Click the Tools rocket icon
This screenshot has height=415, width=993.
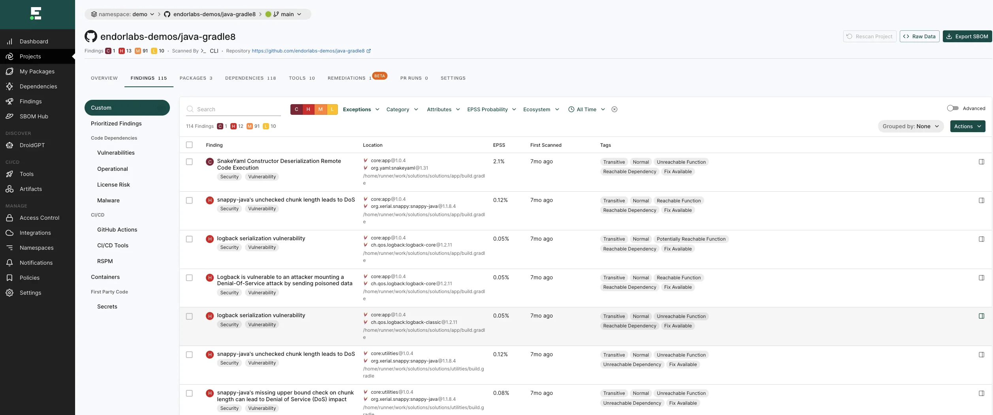tap(9, 174)
